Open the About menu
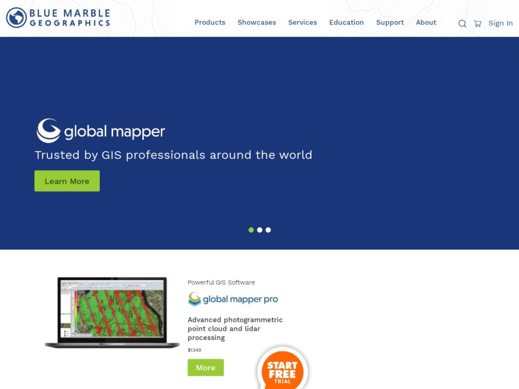519x389 pixels. pos(426,22)
